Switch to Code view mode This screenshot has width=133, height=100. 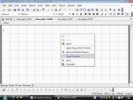tap(18, 85)
